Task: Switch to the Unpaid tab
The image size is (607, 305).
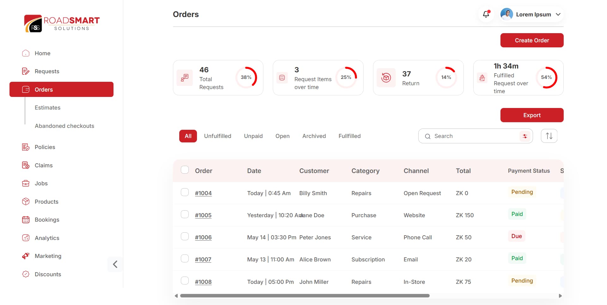Action: 253,136
